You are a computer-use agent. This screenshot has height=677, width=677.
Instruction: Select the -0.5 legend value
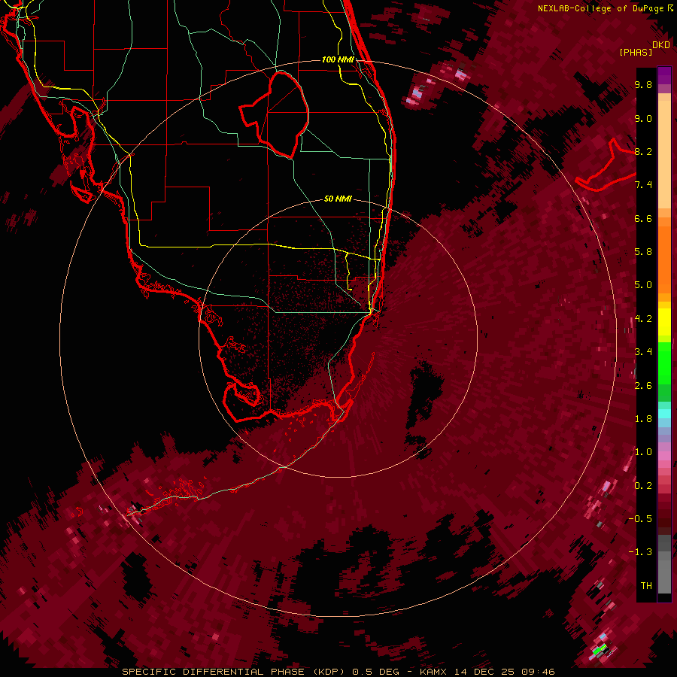[641, 519]
